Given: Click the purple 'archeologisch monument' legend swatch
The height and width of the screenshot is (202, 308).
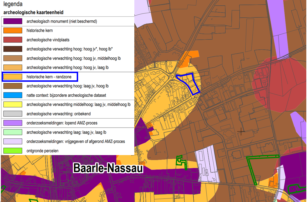Looking at the screenshot, I should pyautogui.click(x=13, y=21).
